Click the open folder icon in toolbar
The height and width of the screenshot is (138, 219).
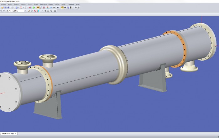click(x=3, y=8)
